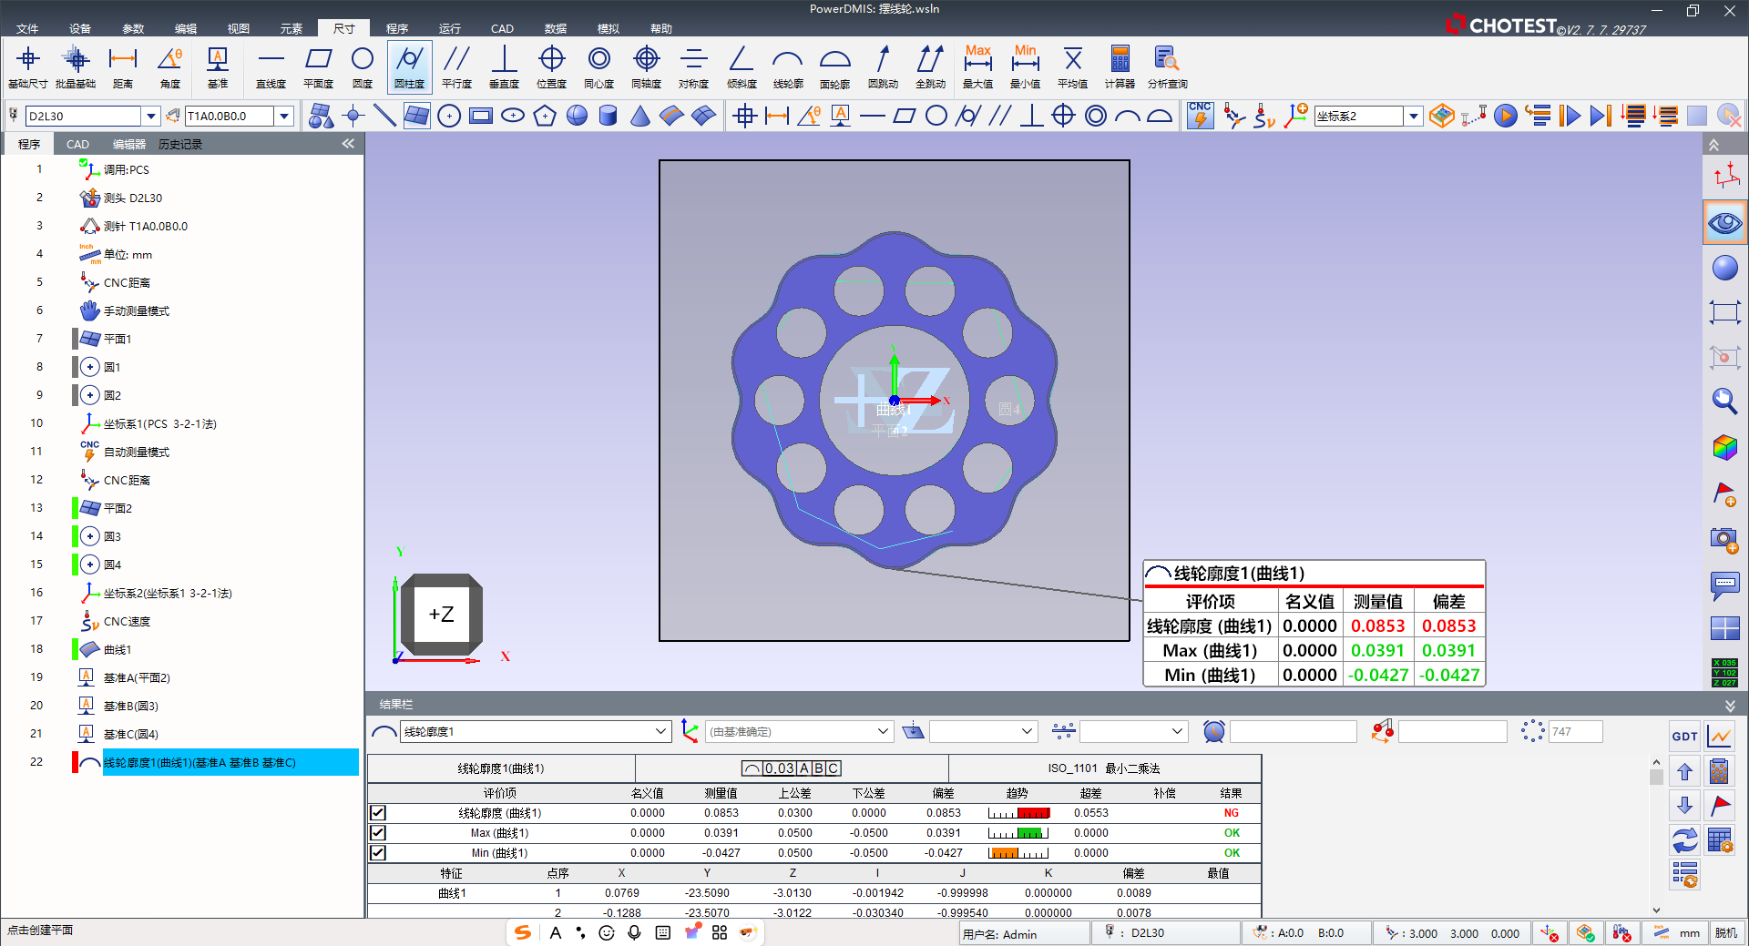Click the GDT button in results panel

click(x=1684, y=737)
